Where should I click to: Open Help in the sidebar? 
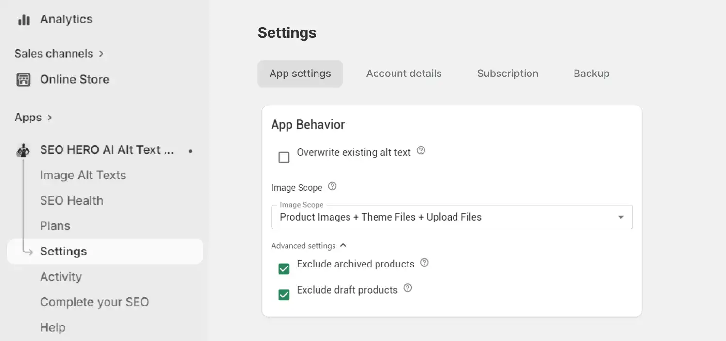pos(53,327)
